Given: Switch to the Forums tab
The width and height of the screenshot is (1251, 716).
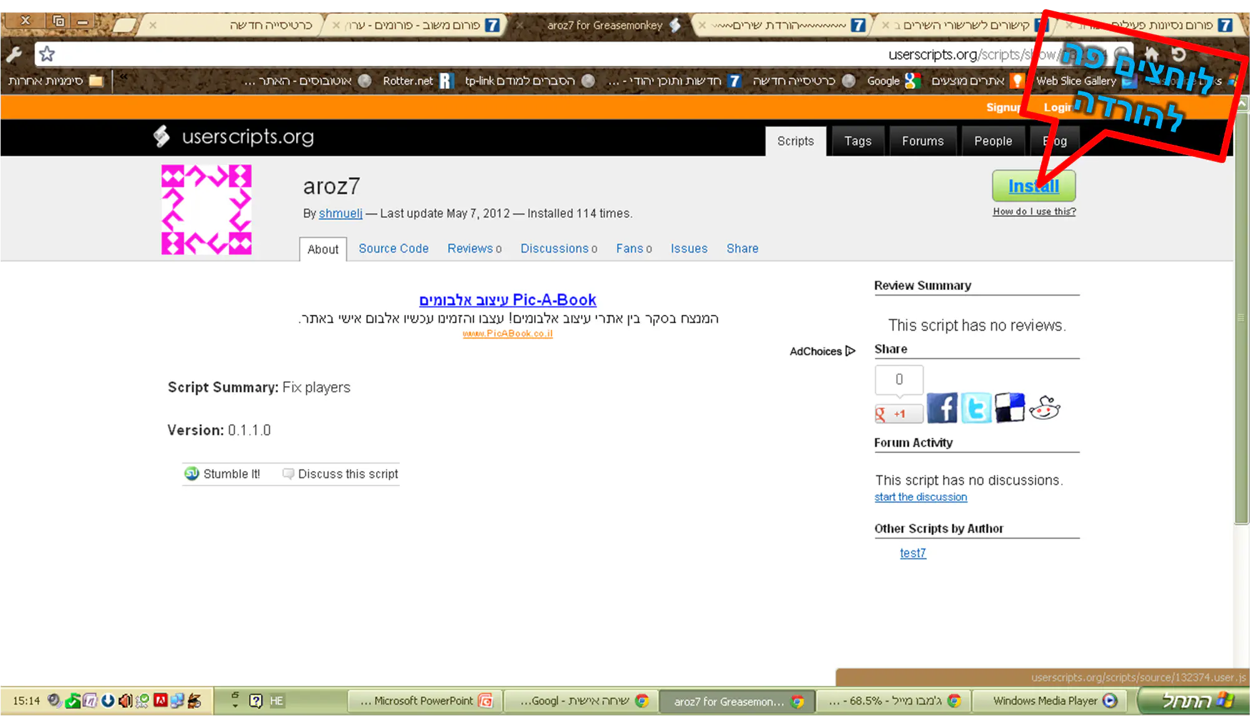Looking at the screenshot, I should point(922,141).
